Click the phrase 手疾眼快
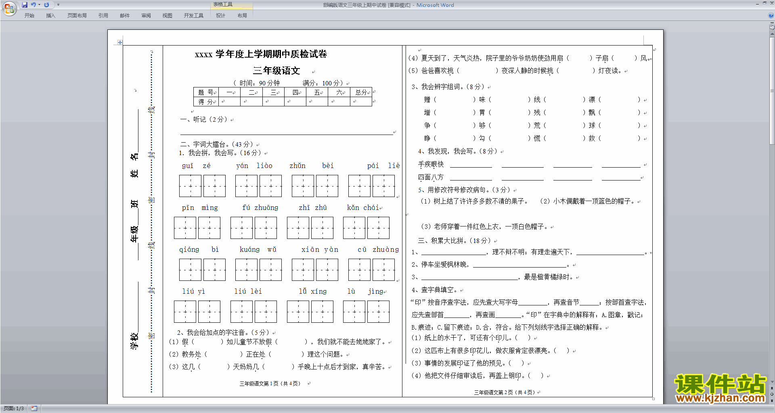This screenshot has height=413, width=775. point(431,164)
